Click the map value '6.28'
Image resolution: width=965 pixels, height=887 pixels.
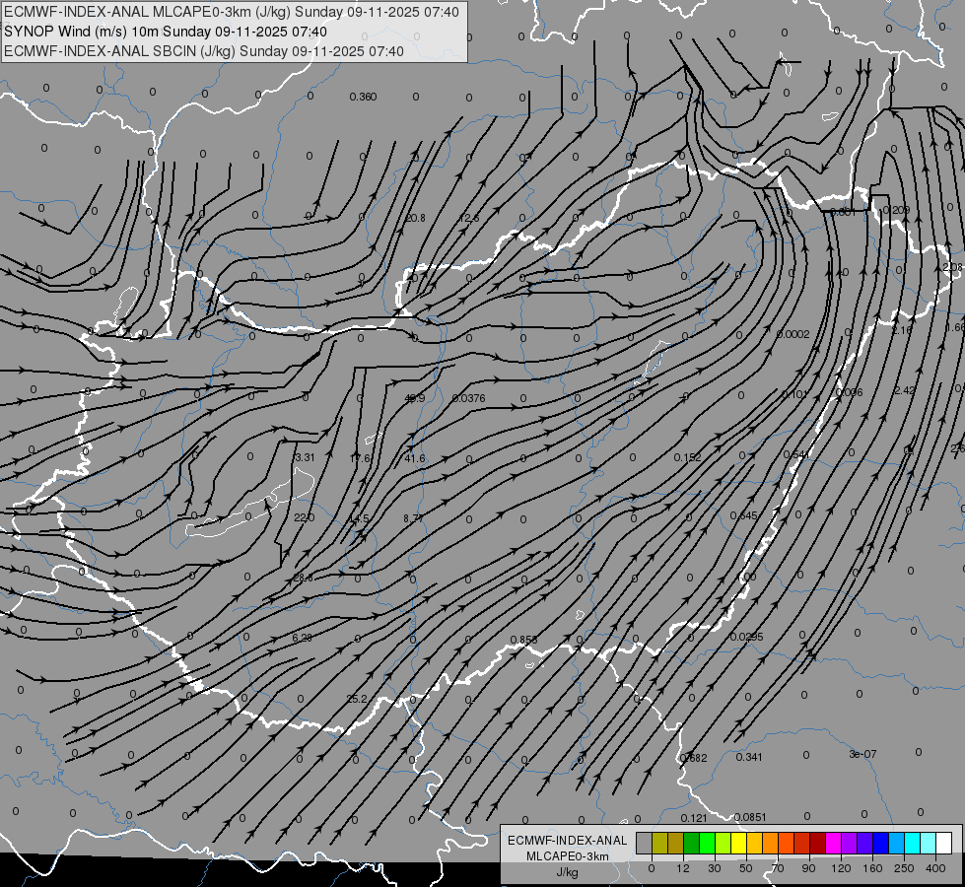[303, 638]
